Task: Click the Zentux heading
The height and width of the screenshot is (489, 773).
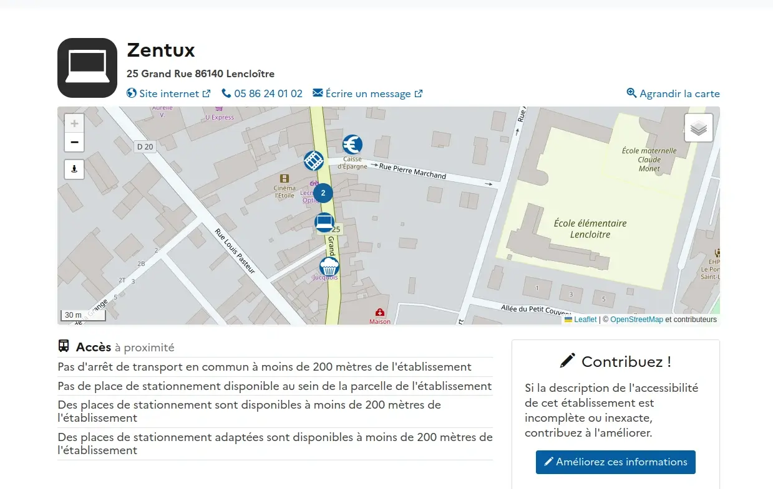Action: pos(161,50)
